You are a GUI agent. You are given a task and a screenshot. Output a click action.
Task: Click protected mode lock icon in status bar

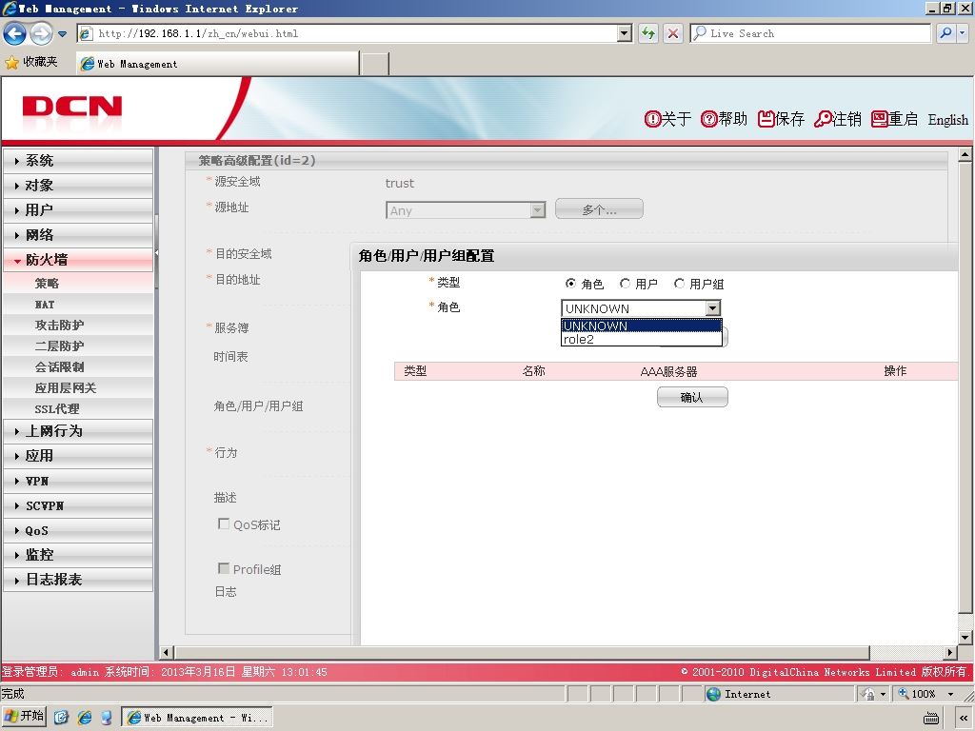pos(868,694)
